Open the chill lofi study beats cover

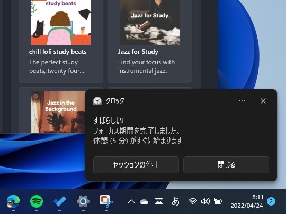61,22
